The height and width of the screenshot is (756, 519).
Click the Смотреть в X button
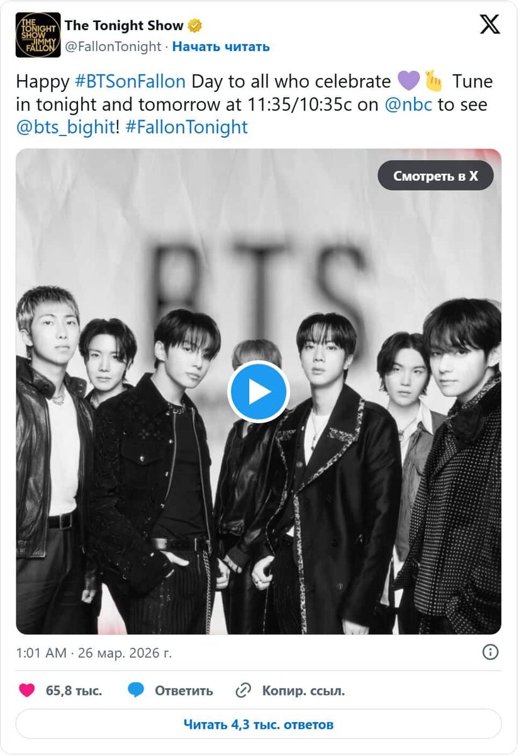pyautogui.click(x=435, y=176)
